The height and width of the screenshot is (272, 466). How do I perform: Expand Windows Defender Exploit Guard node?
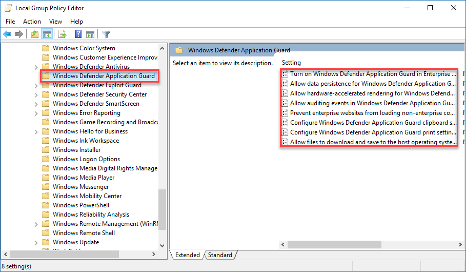pos(36,85)
